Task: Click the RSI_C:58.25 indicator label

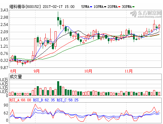Action: [x=67, y=100]
